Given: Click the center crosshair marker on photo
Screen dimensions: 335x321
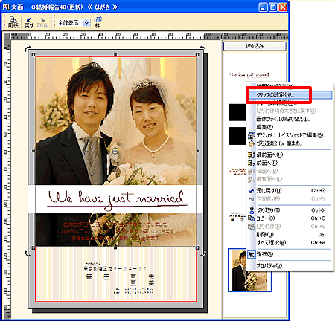Looking at the screenshot, I should point(115,151).
